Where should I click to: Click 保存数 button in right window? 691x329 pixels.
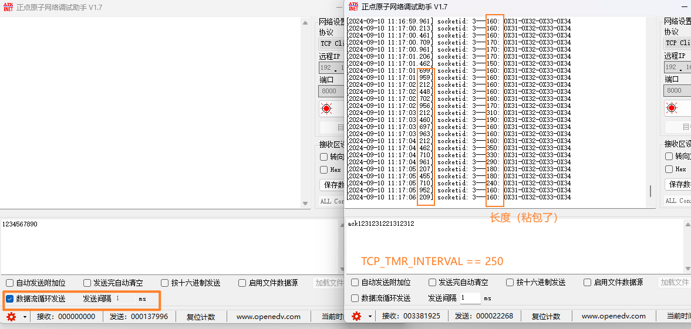coord(677,184)
